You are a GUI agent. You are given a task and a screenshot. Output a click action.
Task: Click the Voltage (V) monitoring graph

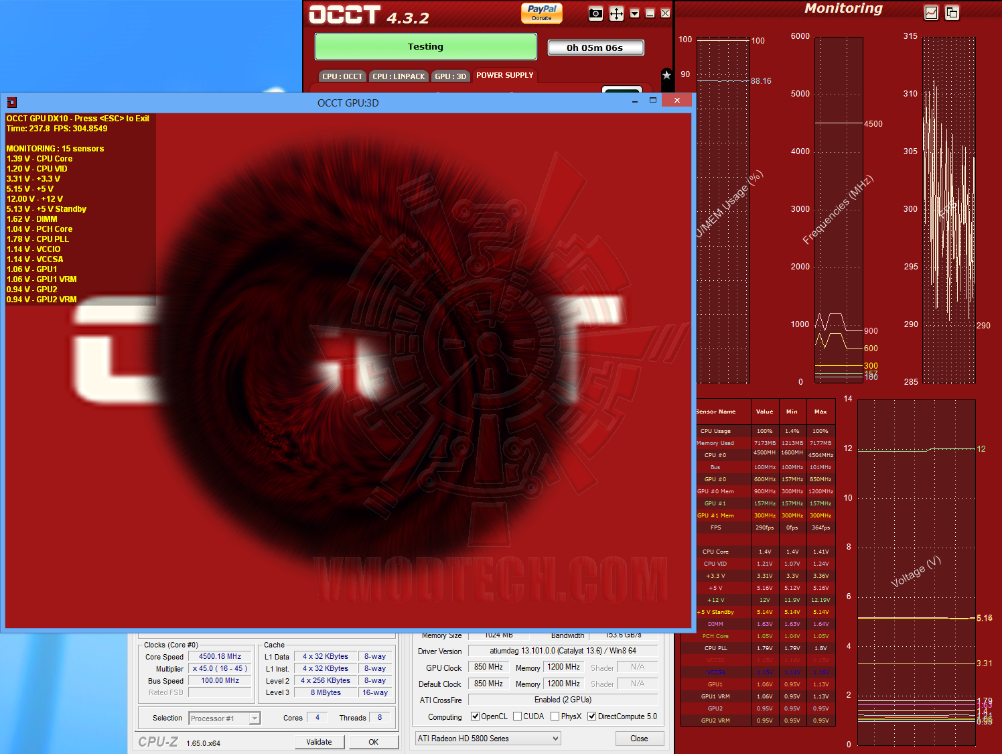click(x=916, y=572)
